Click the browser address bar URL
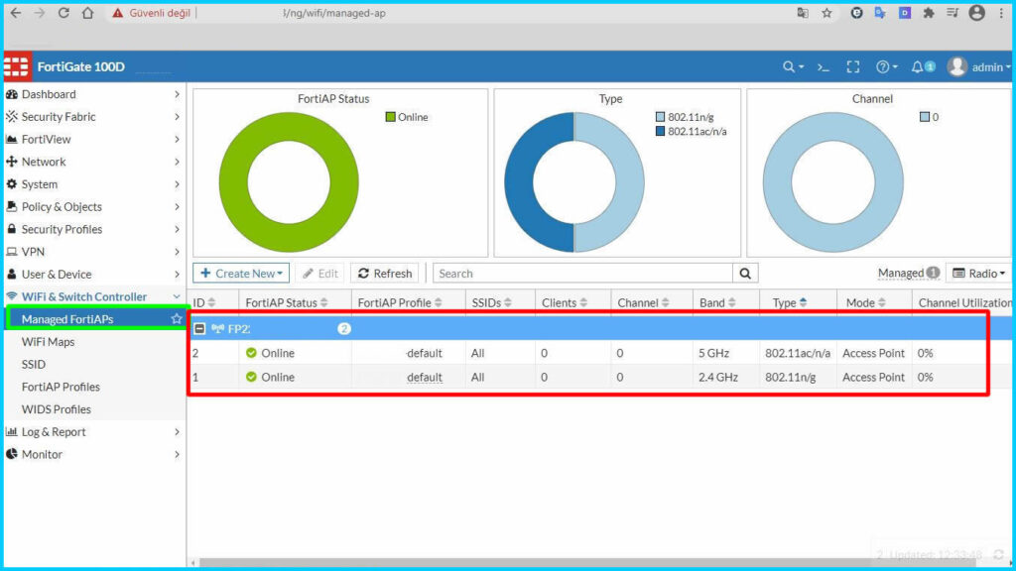The width and height of the screenshot is (1016, 571). coord(335,13)
